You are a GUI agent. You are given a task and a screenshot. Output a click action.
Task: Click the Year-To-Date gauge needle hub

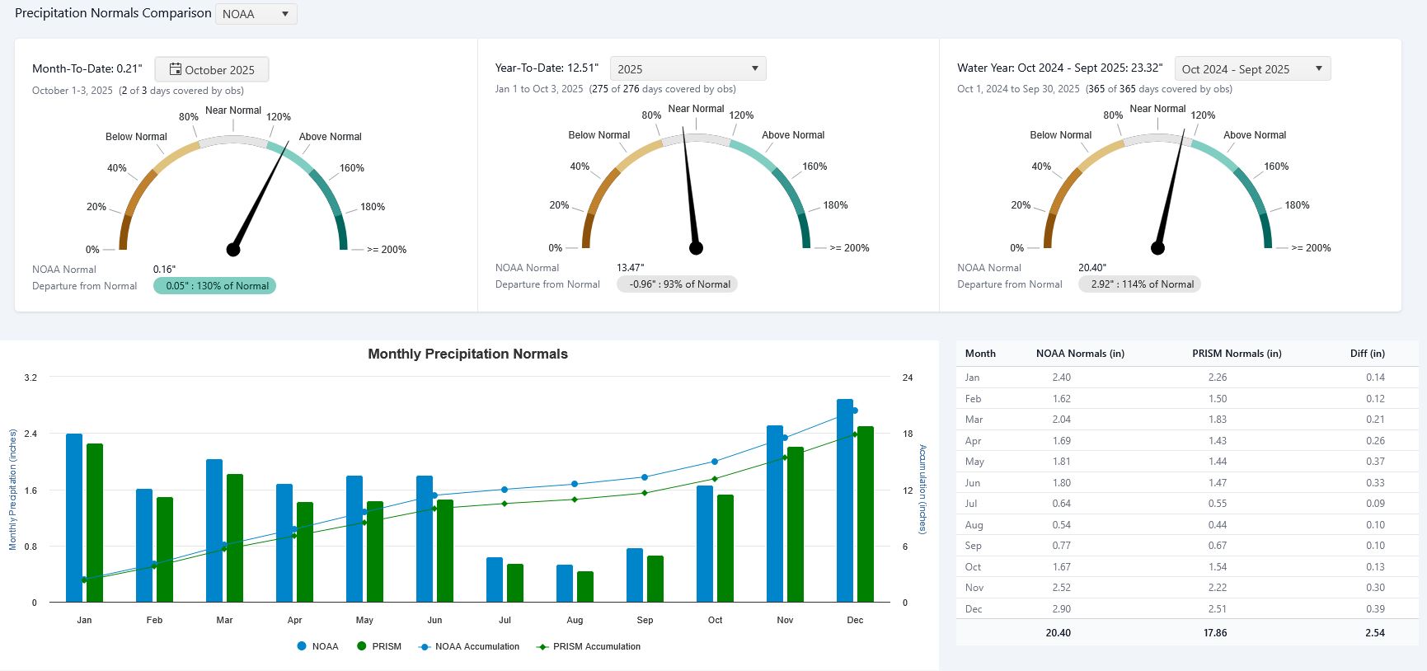(x=696, y=247)
